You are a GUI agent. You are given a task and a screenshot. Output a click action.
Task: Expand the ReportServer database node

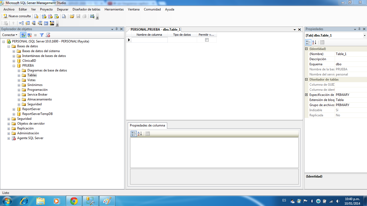(x=13, y=109)
